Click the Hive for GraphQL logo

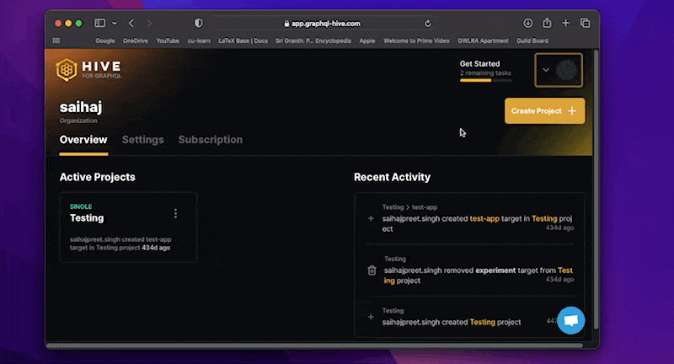(88, 70)
